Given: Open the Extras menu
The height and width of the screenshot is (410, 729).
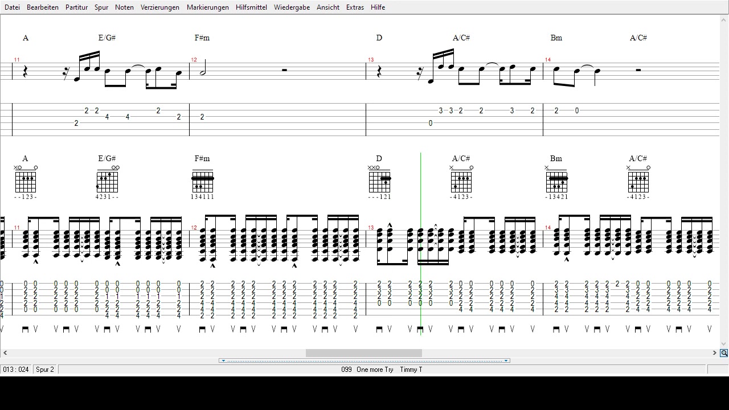Looking at the screenshot, I should (355, 7).
